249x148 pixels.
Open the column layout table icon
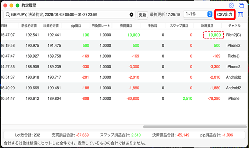[241, 15]
